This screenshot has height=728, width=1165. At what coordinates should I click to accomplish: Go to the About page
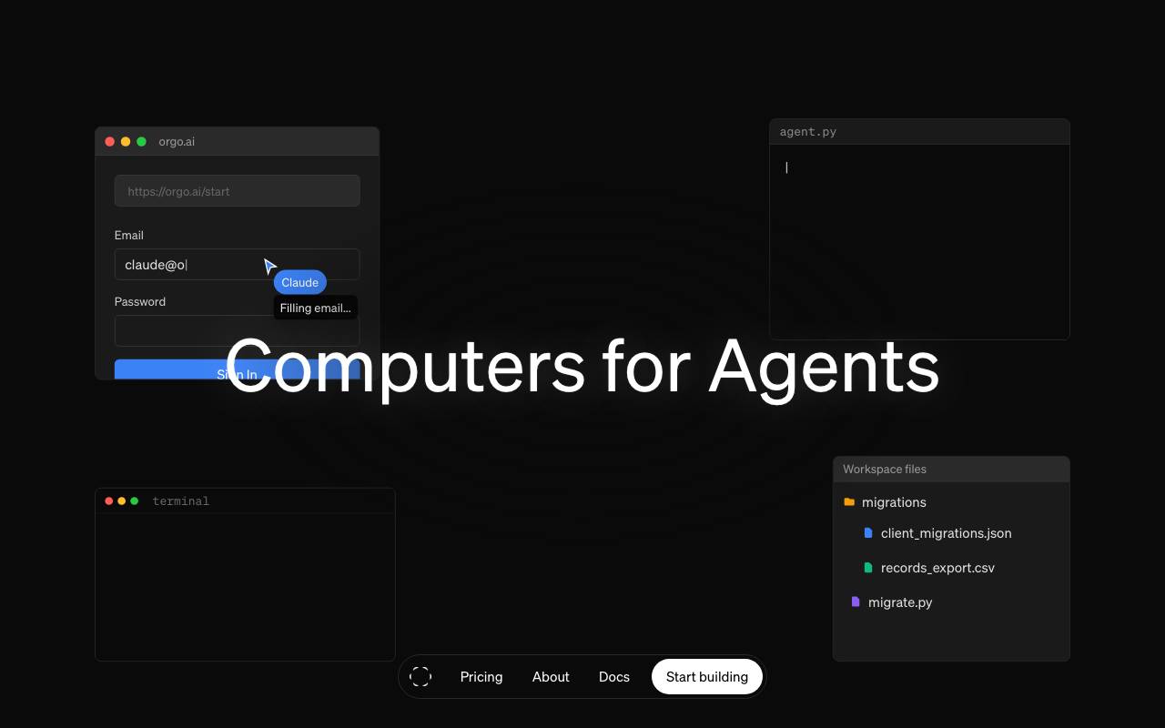point(551,677)
